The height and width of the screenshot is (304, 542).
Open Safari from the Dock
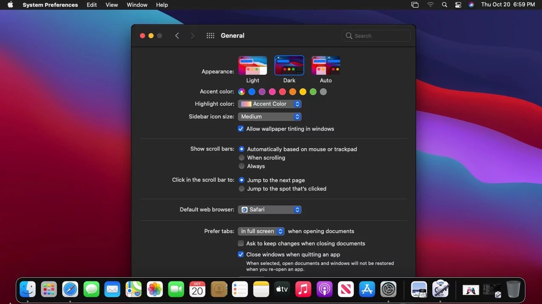click(x=70, y=289)
